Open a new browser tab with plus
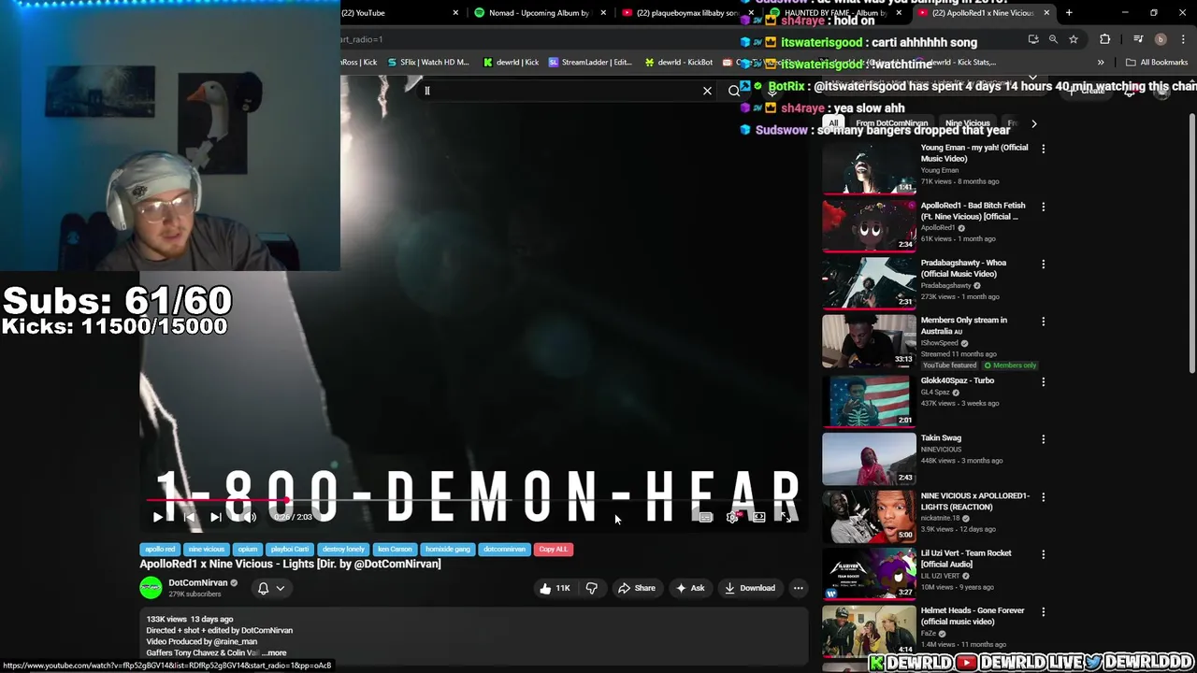Viewport: 1197px width, 673px height. point(1069,13)
